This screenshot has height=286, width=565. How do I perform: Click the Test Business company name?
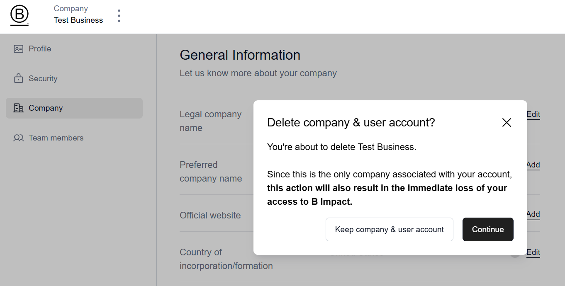coord(78,20)
